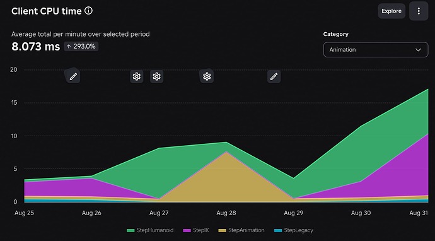The image size is (435, 241).
Task: Click the Client CPU time title
Action: 47,11
